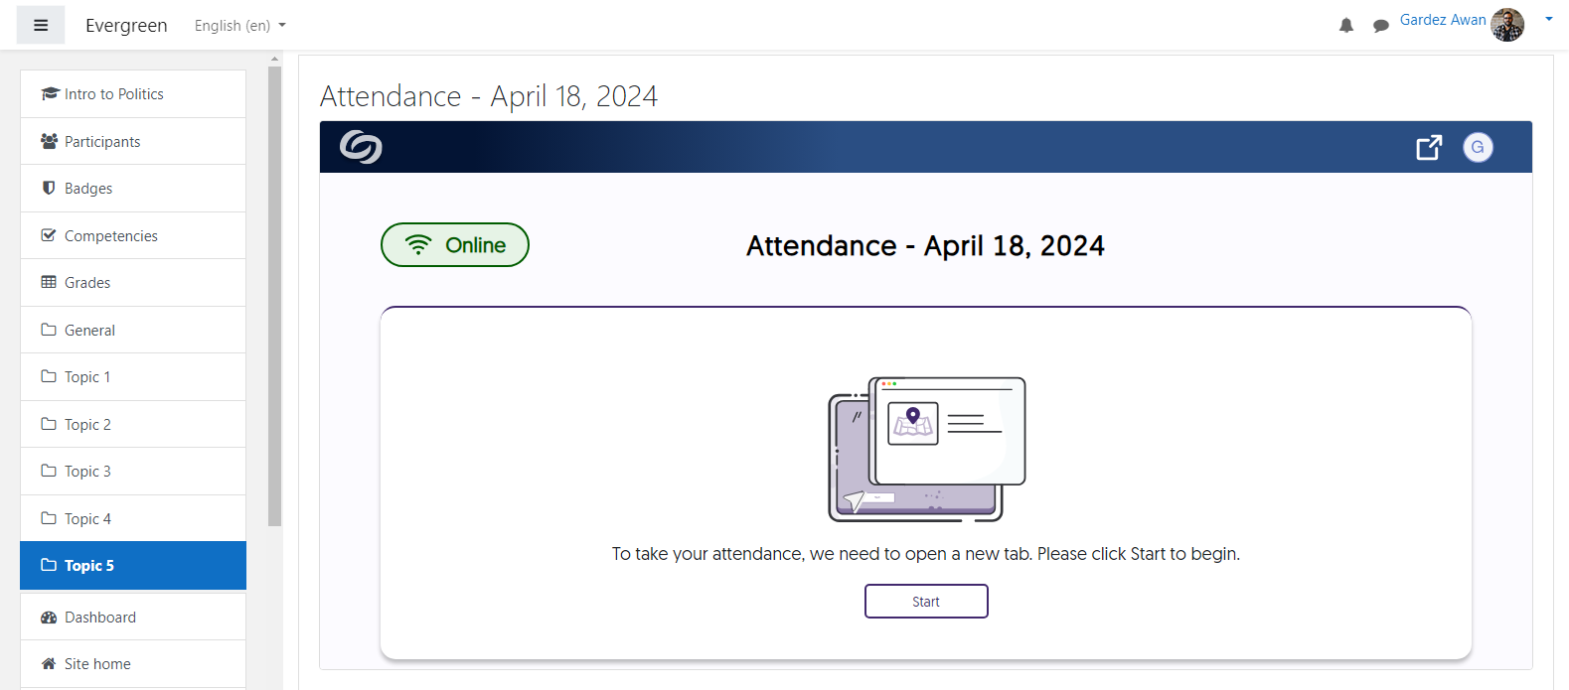Go to Site home in the sidebar
The image size is (1569, 690).
97,664
